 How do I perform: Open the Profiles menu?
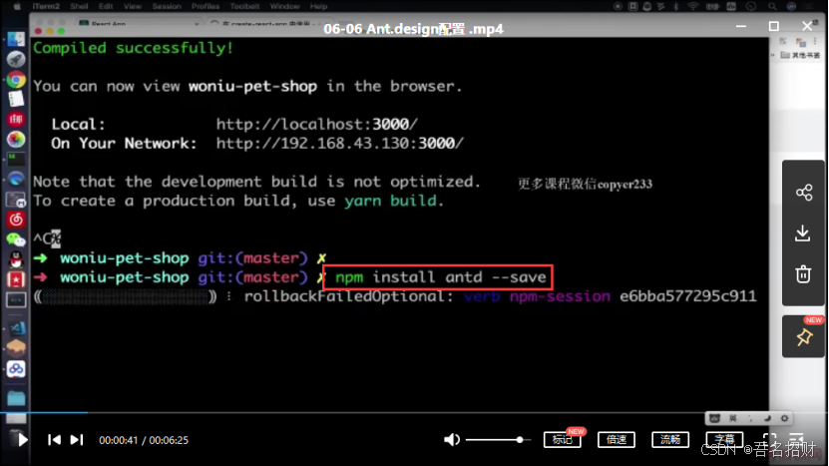[x=206, y=6]
